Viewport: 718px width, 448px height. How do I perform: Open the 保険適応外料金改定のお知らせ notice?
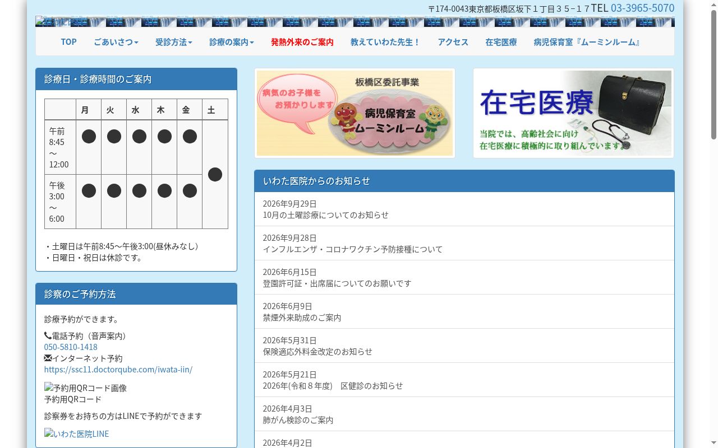click(464, 346)
